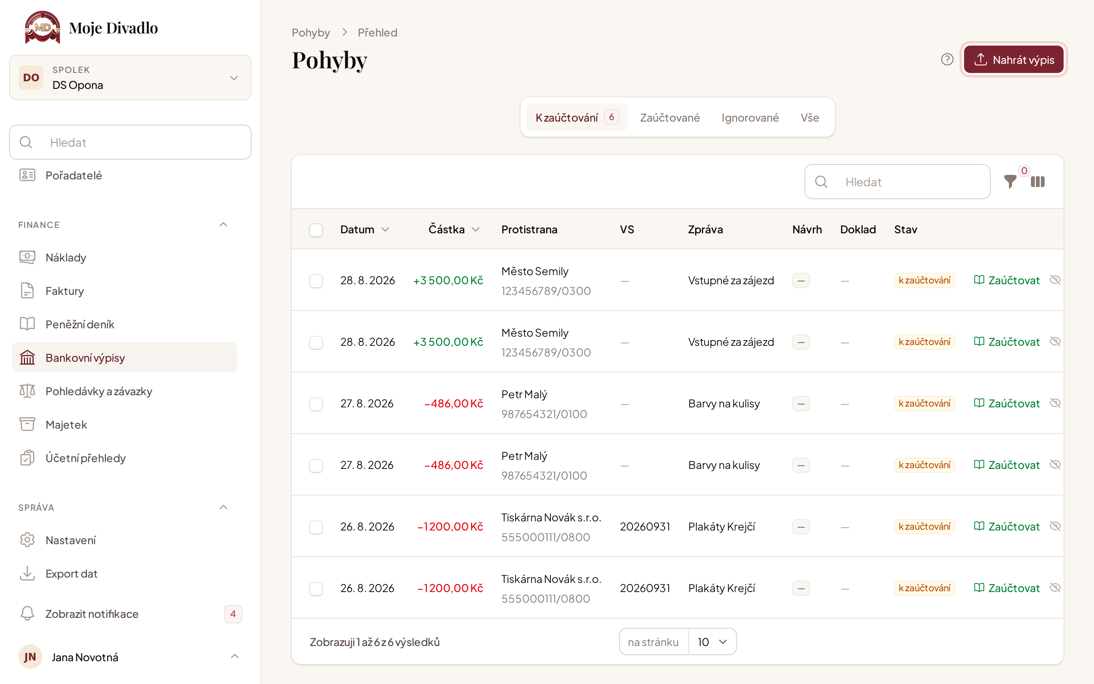Hide the last Tiskárna Novák row via eye icon
1094x684 pixels.
1055,587
